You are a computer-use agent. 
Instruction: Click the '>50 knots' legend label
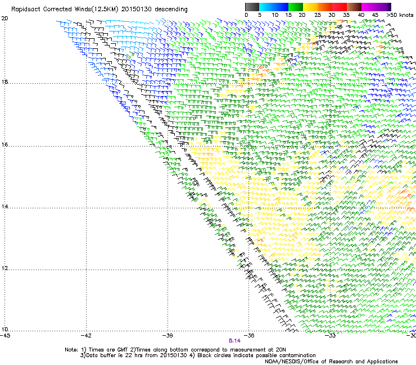400,15
